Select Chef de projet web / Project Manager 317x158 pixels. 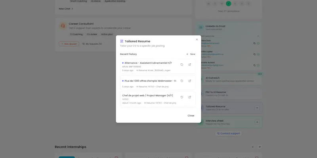tap(158, 99)
